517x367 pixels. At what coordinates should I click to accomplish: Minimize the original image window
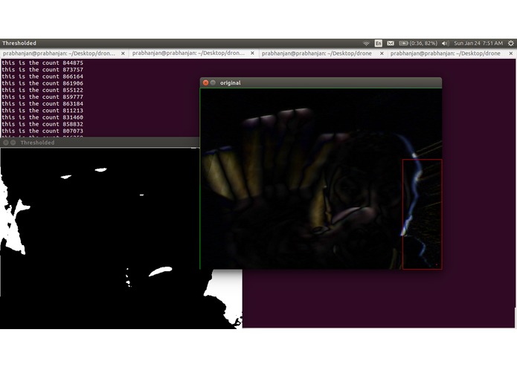coord(213,82)
